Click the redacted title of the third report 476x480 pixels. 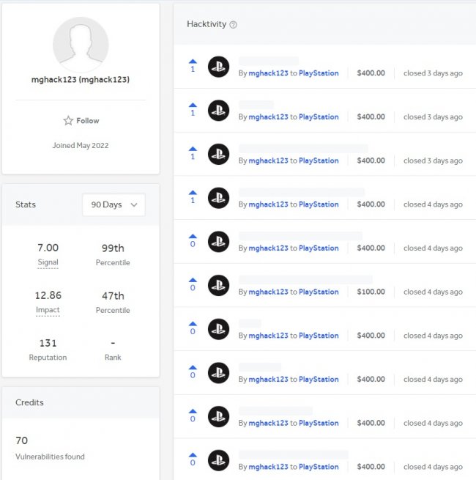(x=303, y=149)
